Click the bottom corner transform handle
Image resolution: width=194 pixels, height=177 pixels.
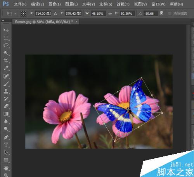click(x=115, y=141)
